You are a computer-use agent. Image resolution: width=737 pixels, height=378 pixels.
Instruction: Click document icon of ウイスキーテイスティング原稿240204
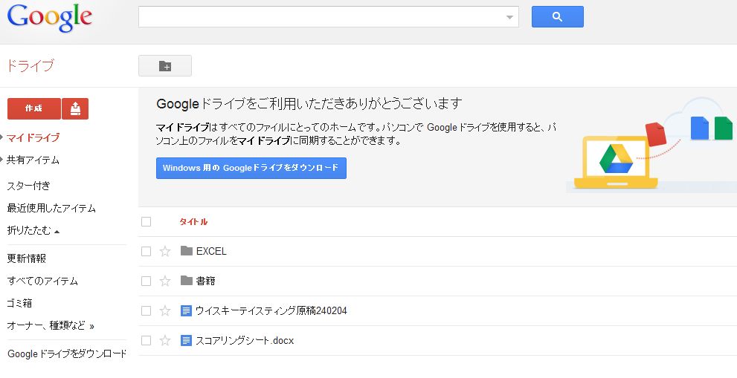coord(186,310)
